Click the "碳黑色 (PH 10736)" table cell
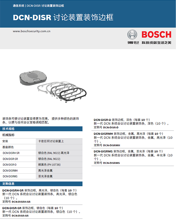This screenshot has width=176, height=221. coord(59,164)
